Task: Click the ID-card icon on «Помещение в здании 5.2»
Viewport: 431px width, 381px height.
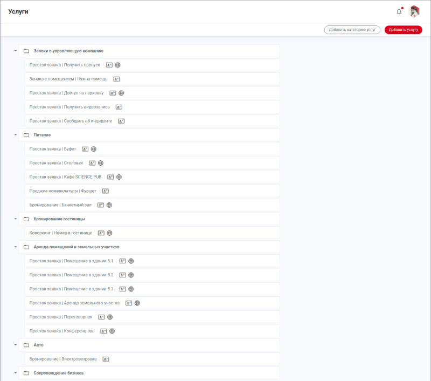Action: (122, 275)
